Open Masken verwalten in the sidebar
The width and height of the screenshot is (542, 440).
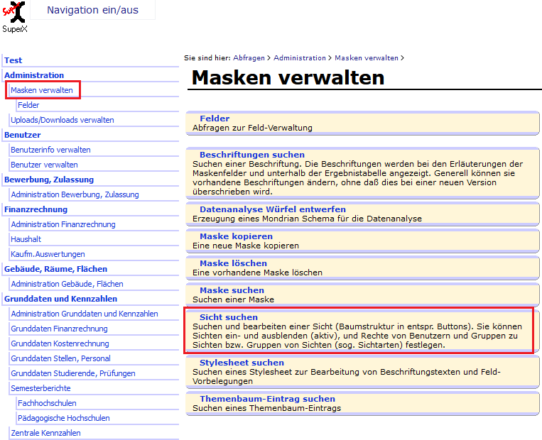tap(42, 90)
